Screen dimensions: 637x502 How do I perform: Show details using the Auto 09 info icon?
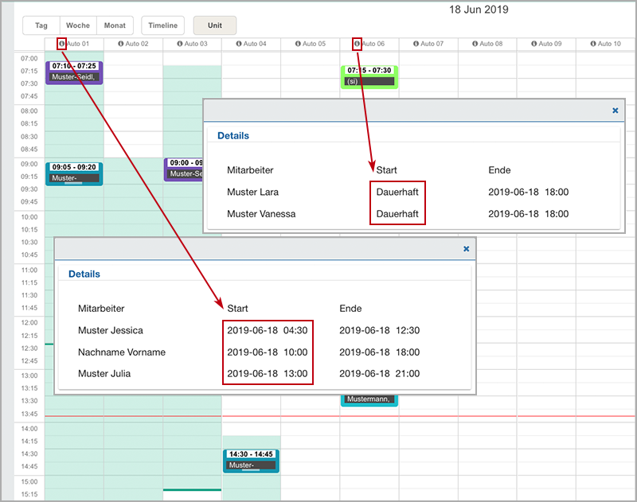pyautogui.click(x=534, y=44)
